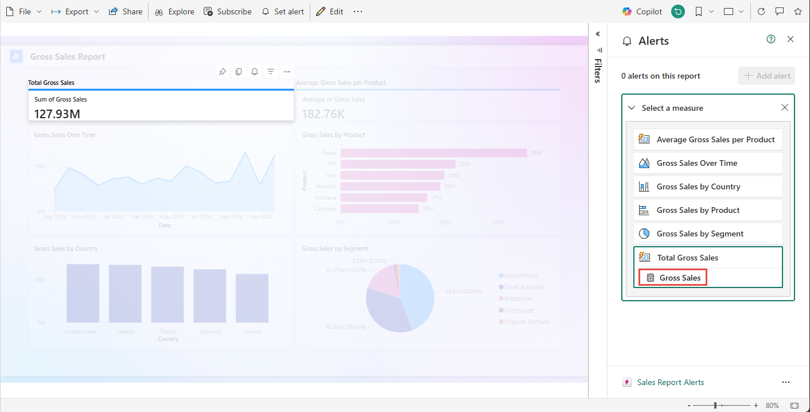Viewport: 810px width, 412px height.
Task: Collapse the Select a measure section
Action: tap(632, 108)
